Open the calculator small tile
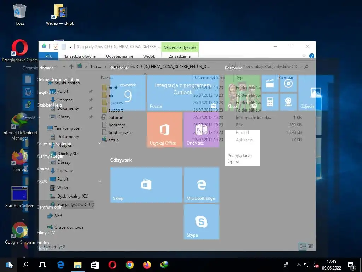The image size is (362, 272). click(x=270, y=102)
